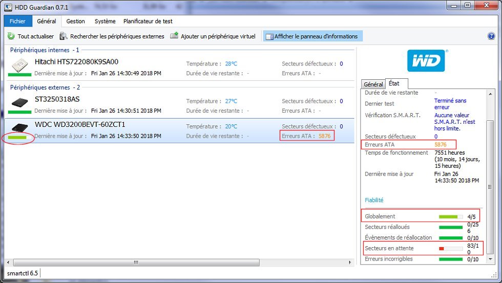Switch to the Général info panel tab
The width and height of the screenshot is (502, 283).
point(373,84)
